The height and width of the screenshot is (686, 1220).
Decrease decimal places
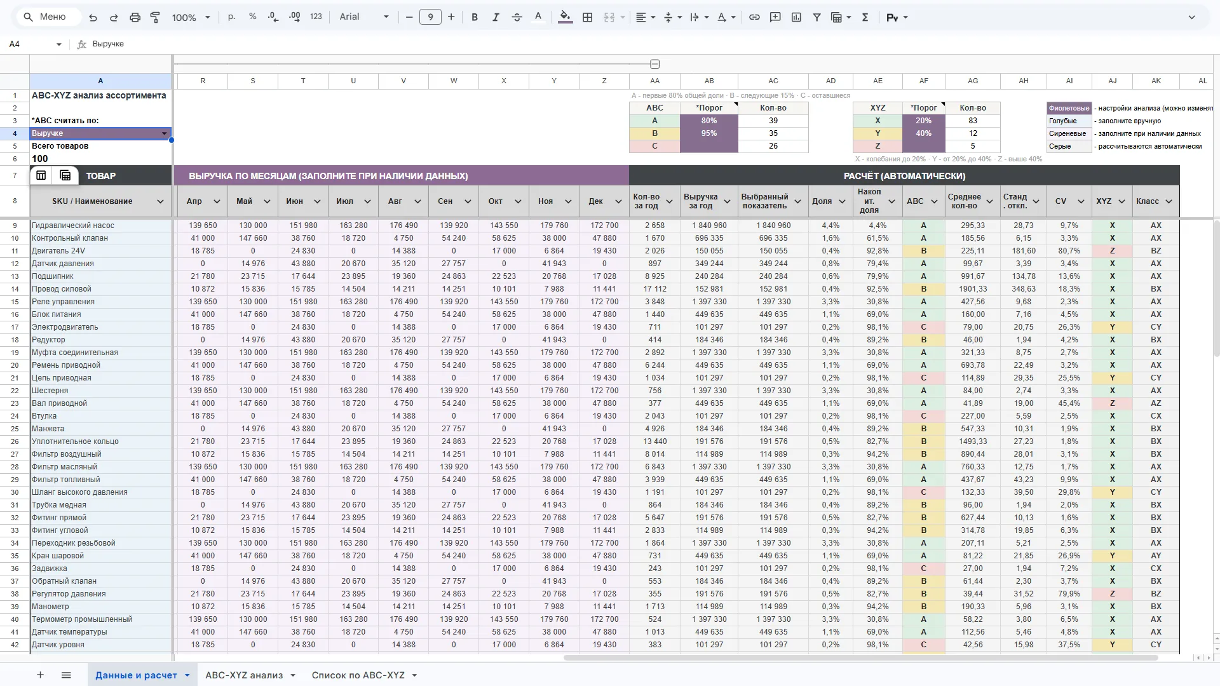pos(273,17)
